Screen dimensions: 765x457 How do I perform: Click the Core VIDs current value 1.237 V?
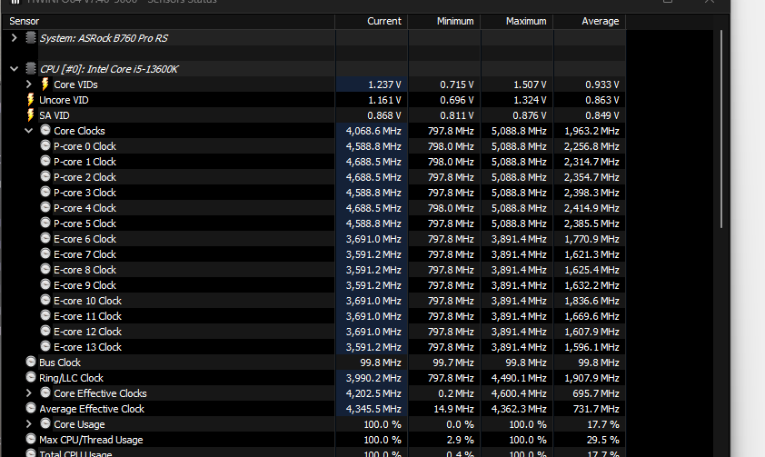[384, 84]
